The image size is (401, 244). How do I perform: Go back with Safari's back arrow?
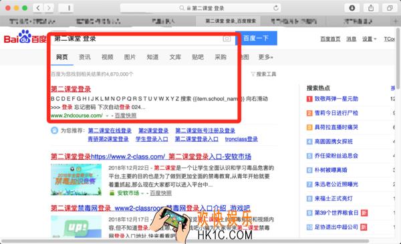[38, 8]
